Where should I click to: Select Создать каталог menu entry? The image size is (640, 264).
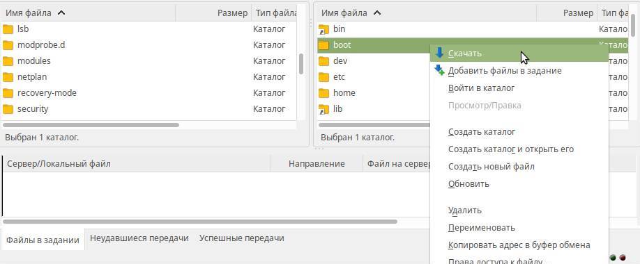pyautogui.click(x=519, y=132)
